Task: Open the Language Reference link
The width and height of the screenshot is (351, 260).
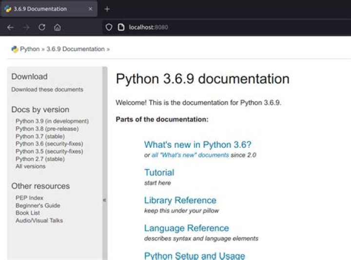Action: [x=186, y=228]
